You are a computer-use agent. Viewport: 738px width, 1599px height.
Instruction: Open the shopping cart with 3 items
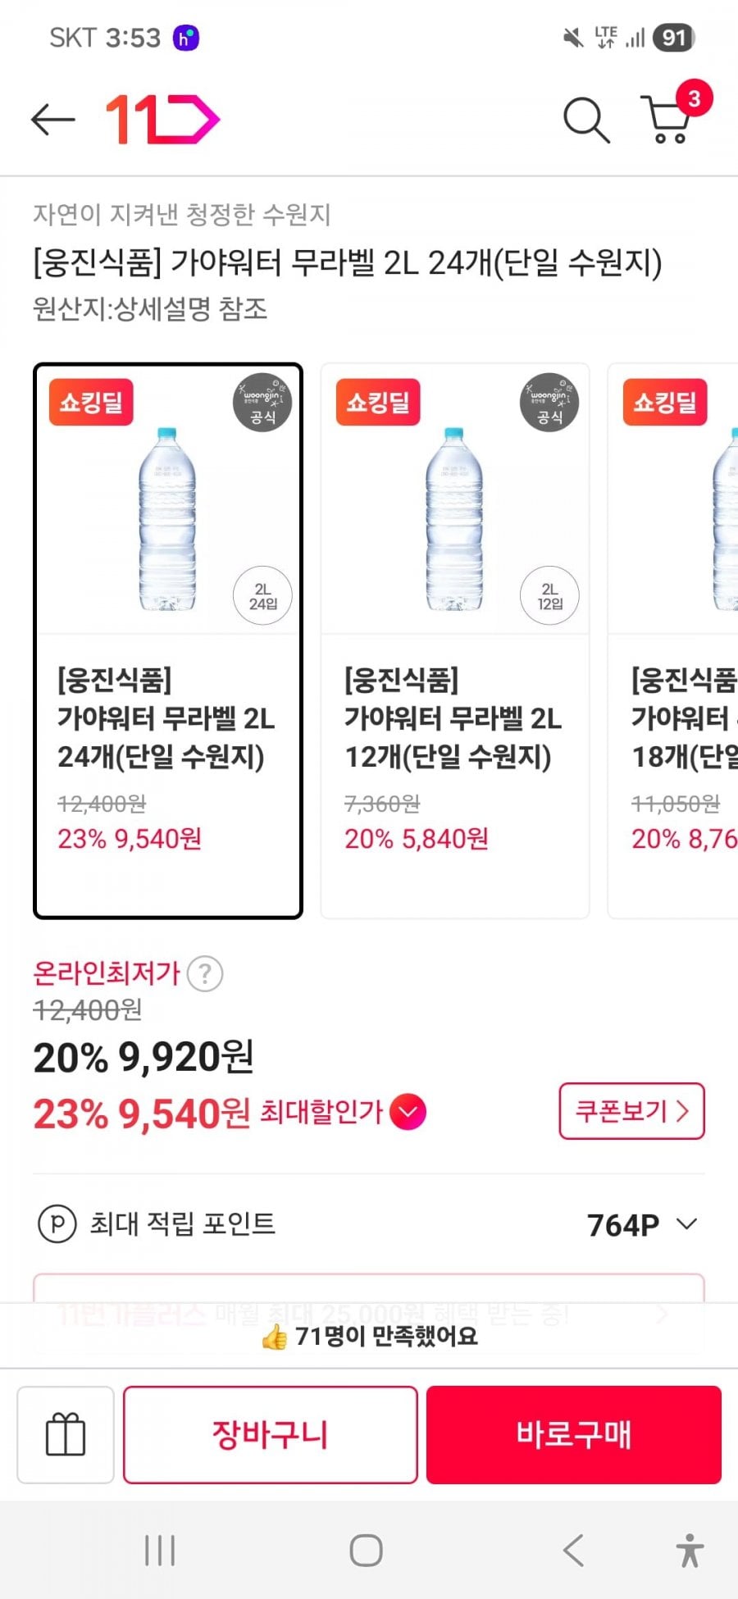(x=670, y=119)
